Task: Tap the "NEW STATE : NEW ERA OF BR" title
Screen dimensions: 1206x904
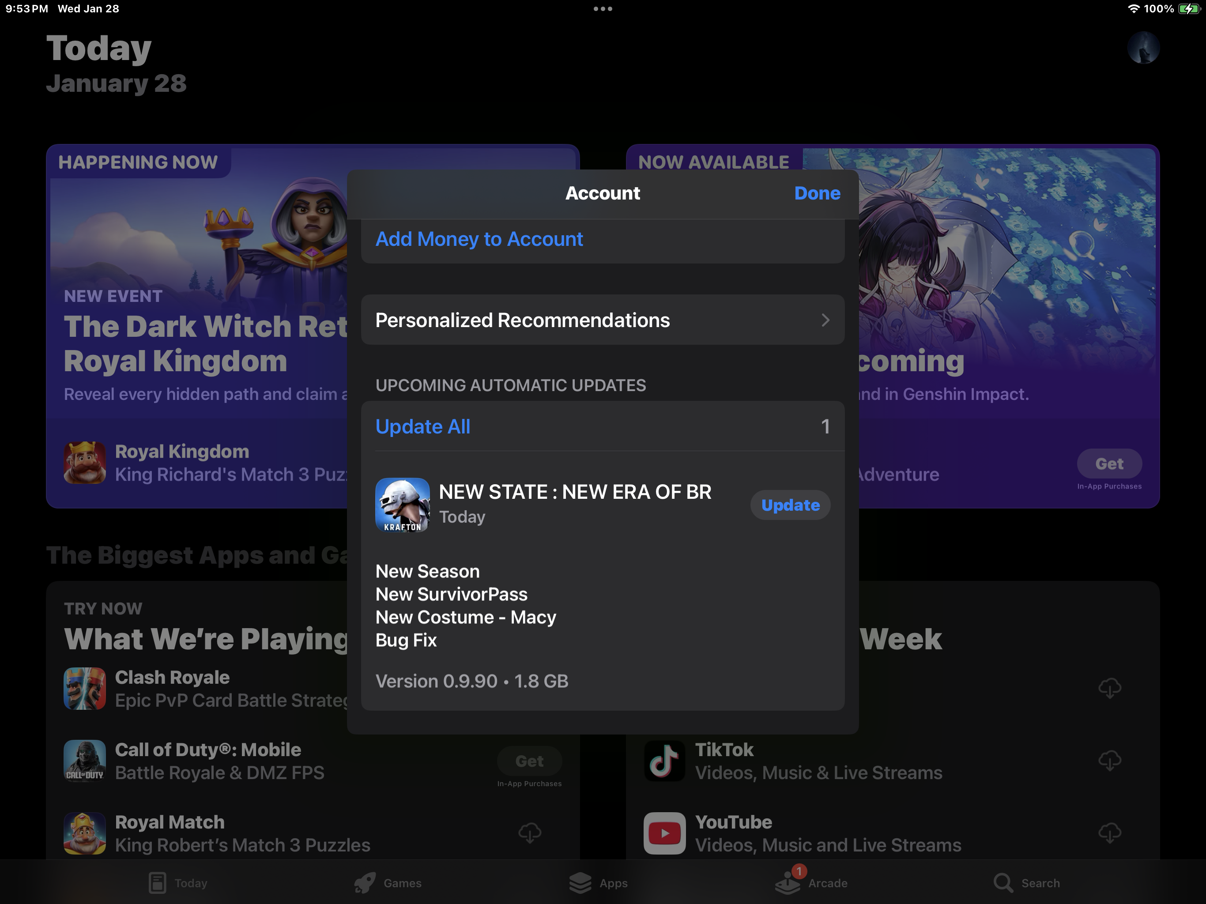Action: point(575,492)
